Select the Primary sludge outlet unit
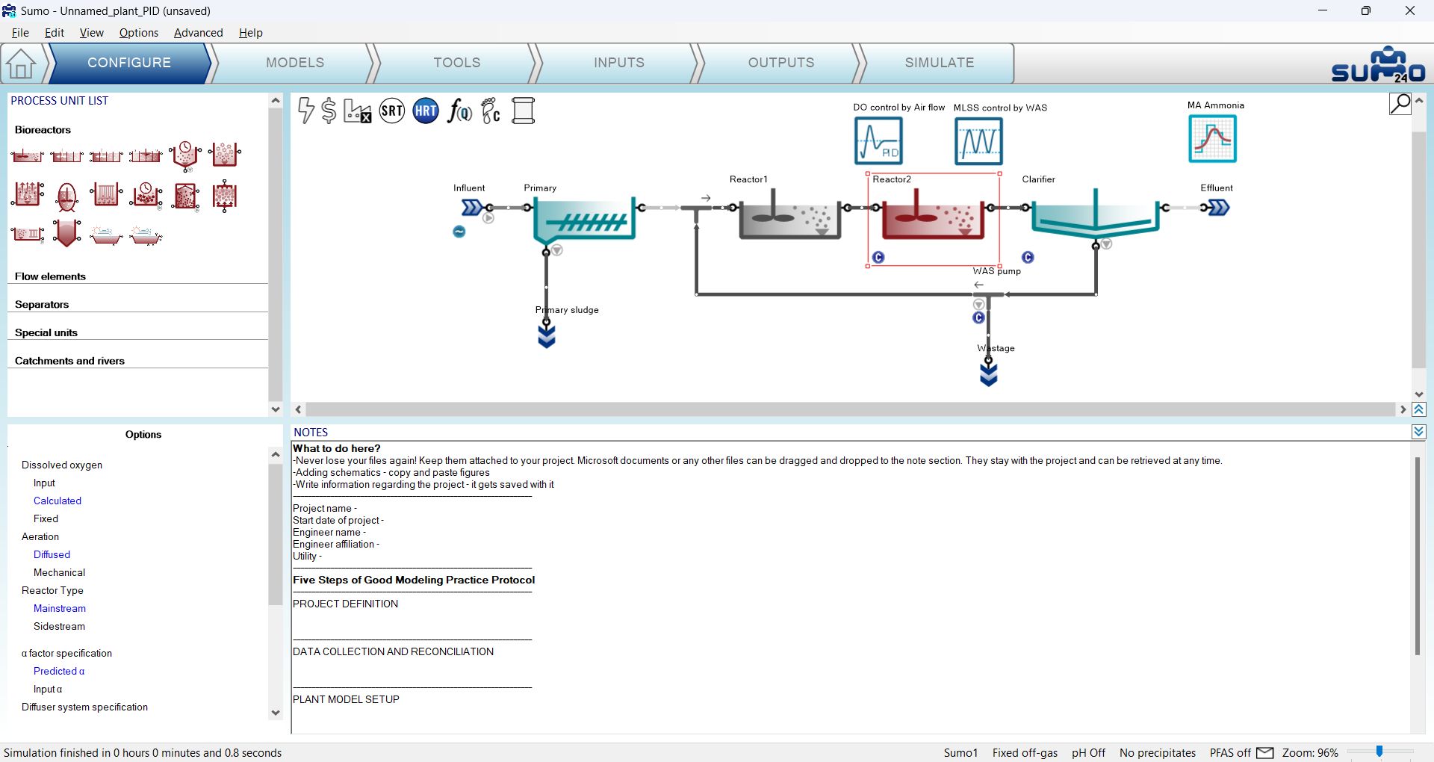The width and height of the screenshot is (1434, 762). pos(547,336)
